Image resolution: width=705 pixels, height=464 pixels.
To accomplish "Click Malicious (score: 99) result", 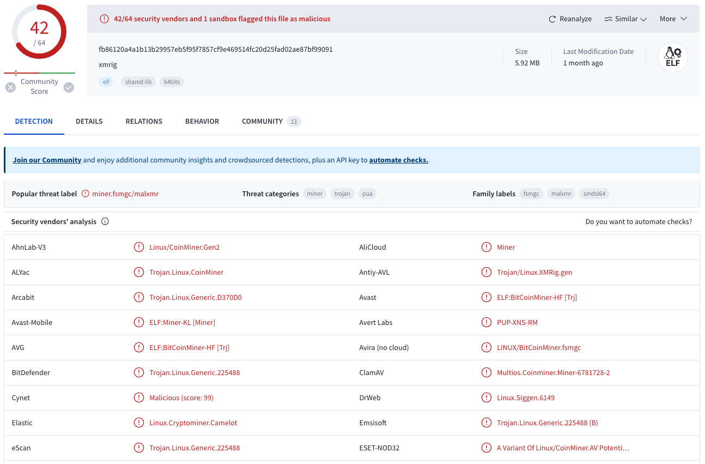I will coord(181,398).
